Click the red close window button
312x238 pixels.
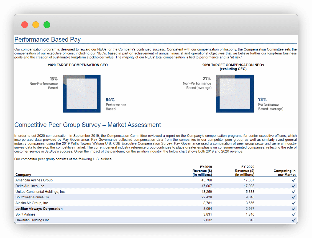pos(25,25)
